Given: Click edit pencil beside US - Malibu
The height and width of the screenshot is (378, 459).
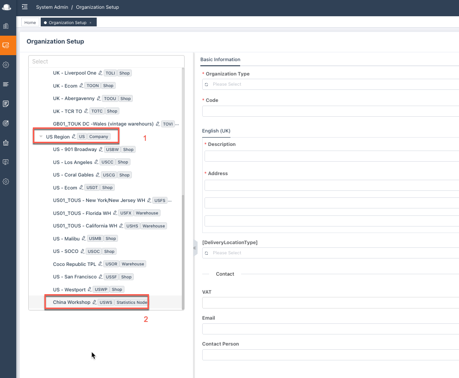Looking at the screenshot, I should (84, 239).
